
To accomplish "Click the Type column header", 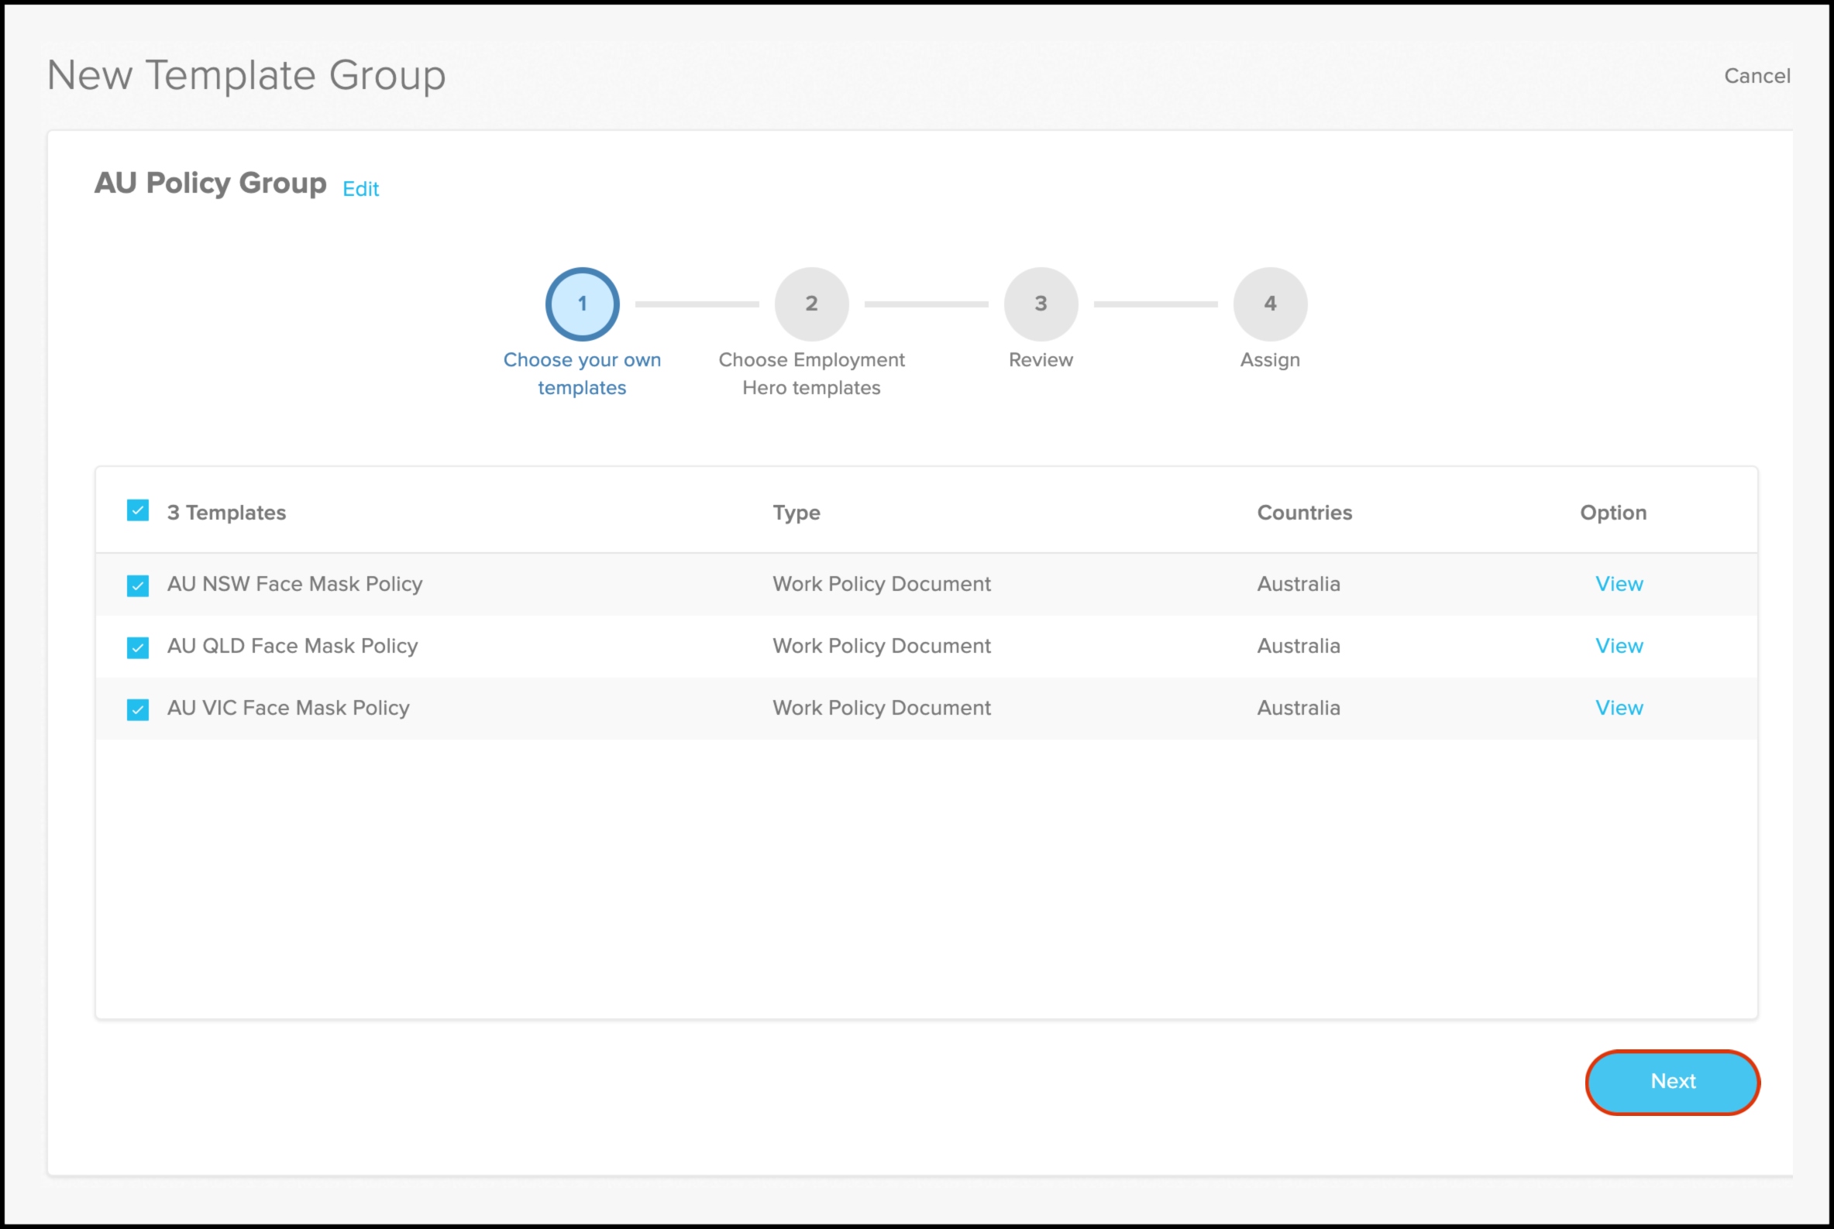I will pos(796,513).
